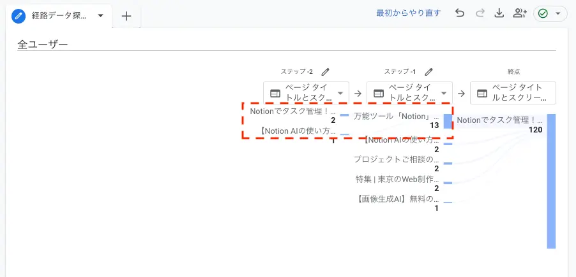Add a new tab with the plus icon
The image size is (576, 277).
(x=126, y=16)
